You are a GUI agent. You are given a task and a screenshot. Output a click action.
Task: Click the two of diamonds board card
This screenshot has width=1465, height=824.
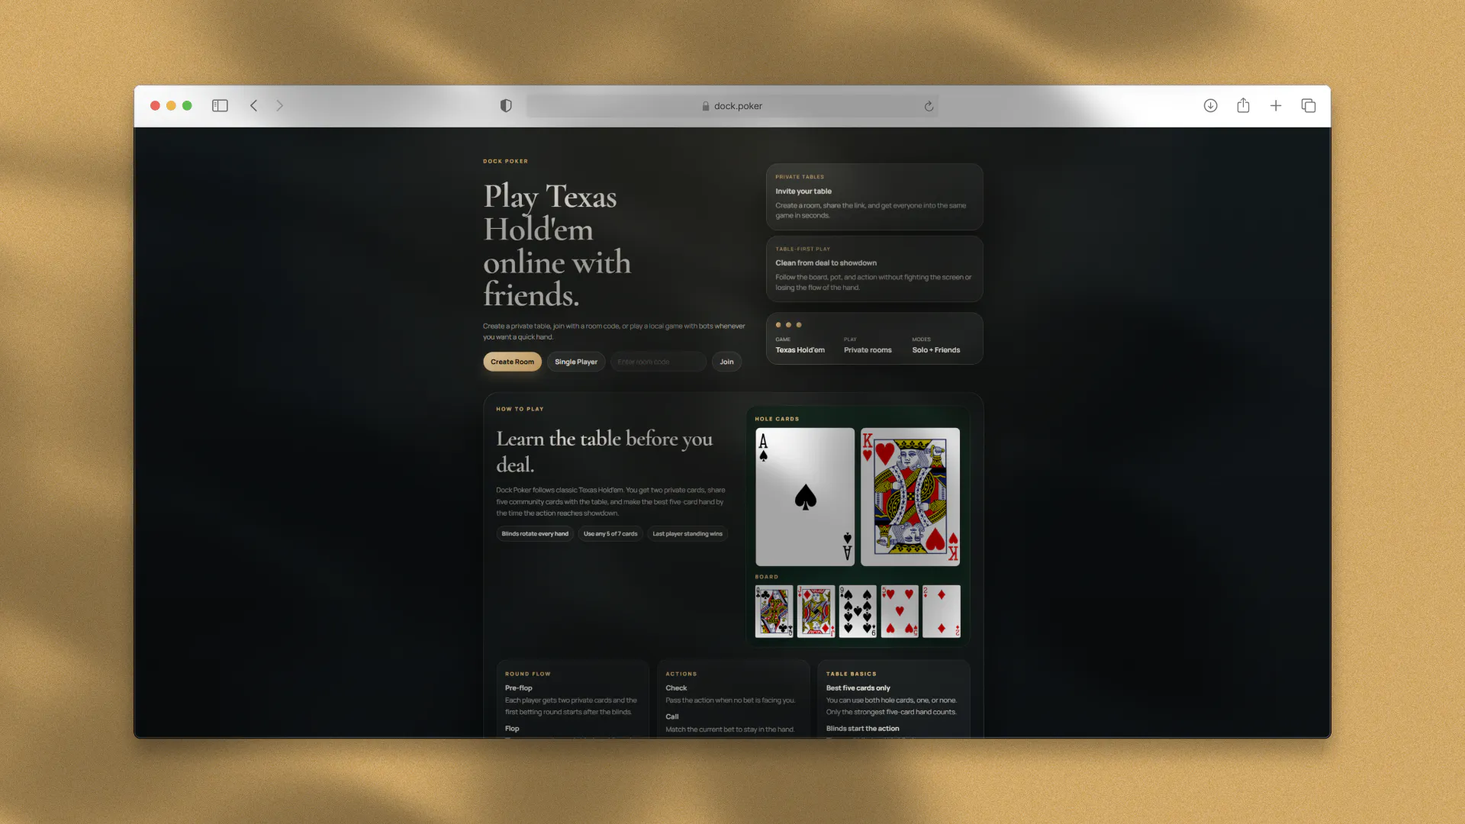(x=942, y=611)
